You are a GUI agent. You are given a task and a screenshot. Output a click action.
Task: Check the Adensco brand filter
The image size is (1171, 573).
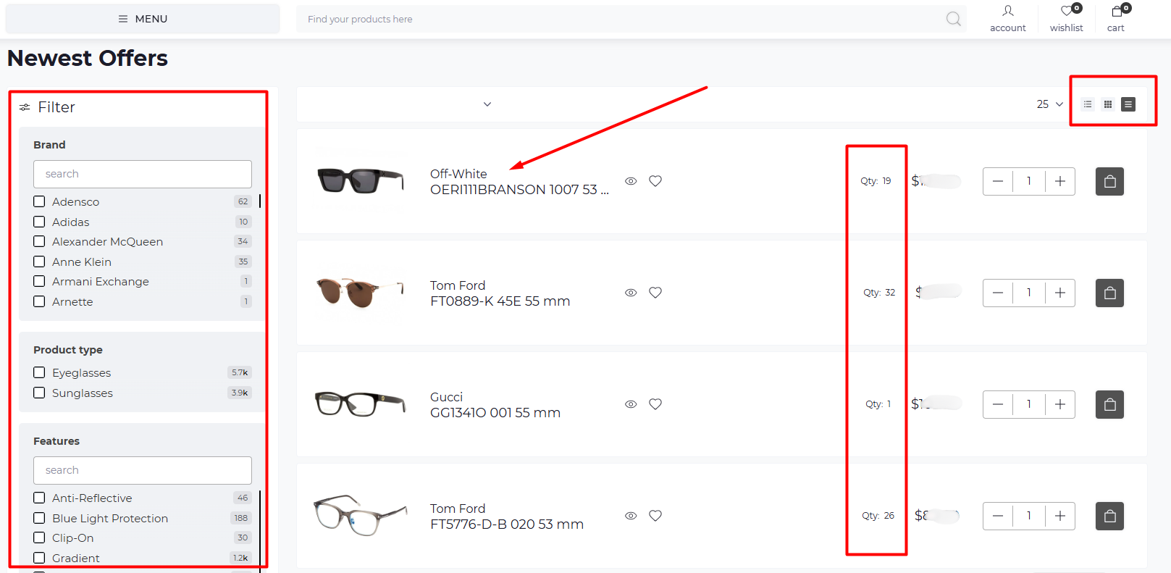pos(39,201)
